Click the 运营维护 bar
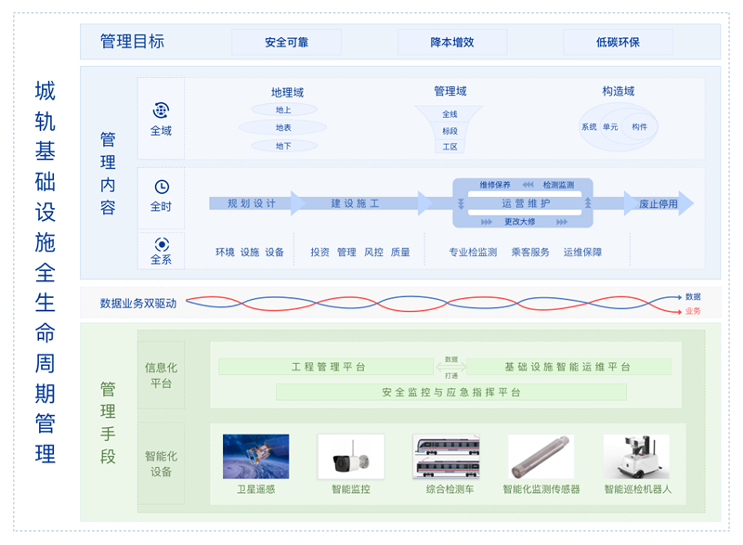The width and height of the screenshot is (743, 545). pos(525,203)
